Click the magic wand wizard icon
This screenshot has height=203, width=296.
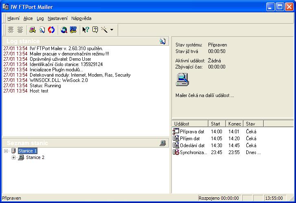(104, 29)
